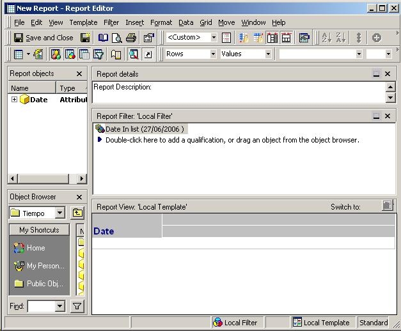Click the print icon in the toolbar
This screenshot has height=331, width=401.
coord(130,38)
